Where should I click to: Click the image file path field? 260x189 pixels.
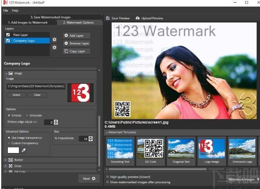coord(36,86)
